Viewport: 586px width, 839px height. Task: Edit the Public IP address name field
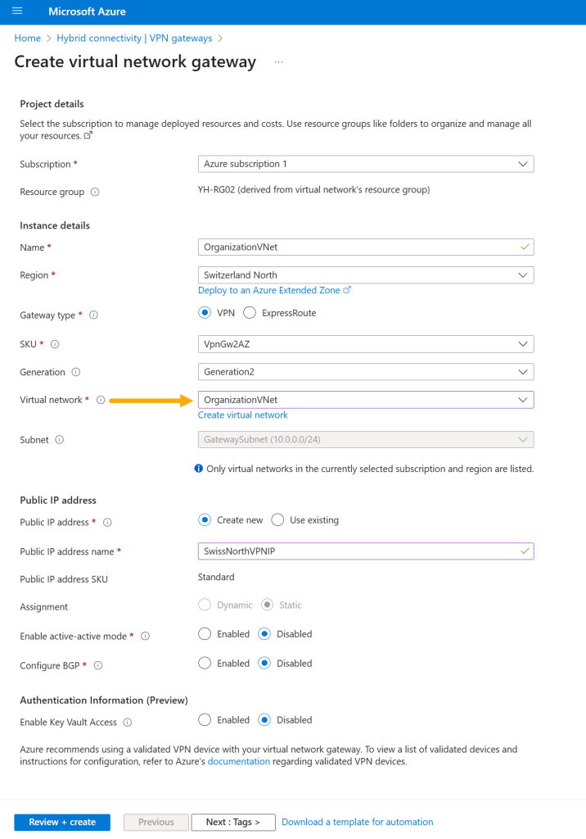point(366,551)
